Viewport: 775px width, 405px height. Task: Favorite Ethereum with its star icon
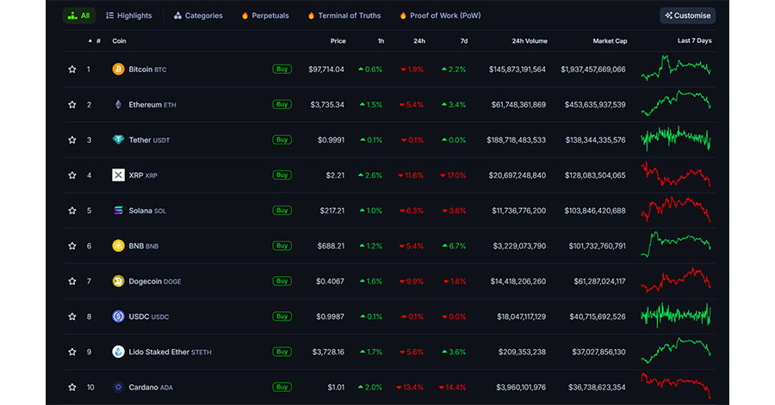point(72,105)
